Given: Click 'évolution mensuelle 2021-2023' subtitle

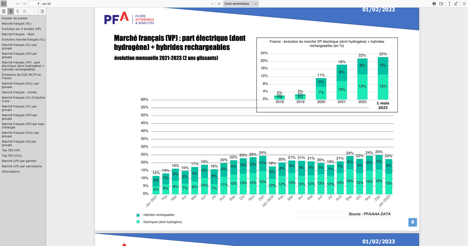Looking at the screenshot, I should (x=166, y=58).
